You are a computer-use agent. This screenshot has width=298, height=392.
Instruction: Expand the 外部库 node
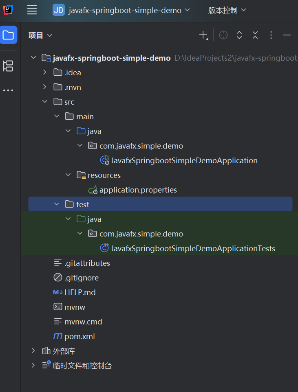(x=33, y=350)
